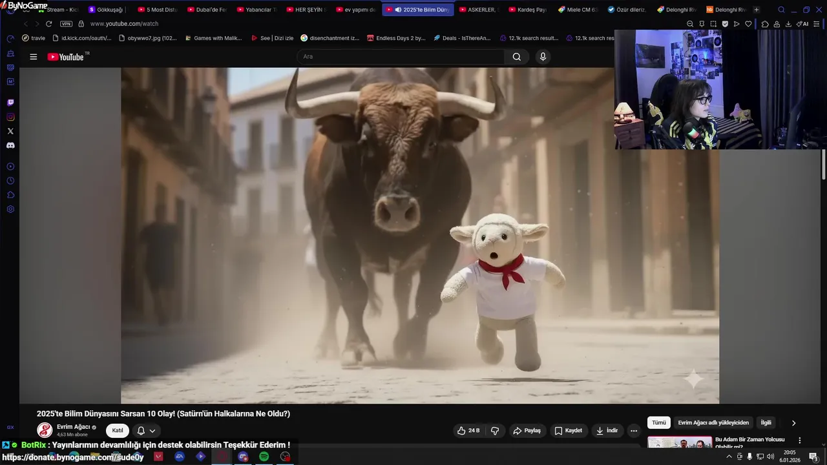The width and height of the screenshot is (827, 465).
Task: Click the zoom-out magnifier in the address bar
Action: [x=690, y=24]
